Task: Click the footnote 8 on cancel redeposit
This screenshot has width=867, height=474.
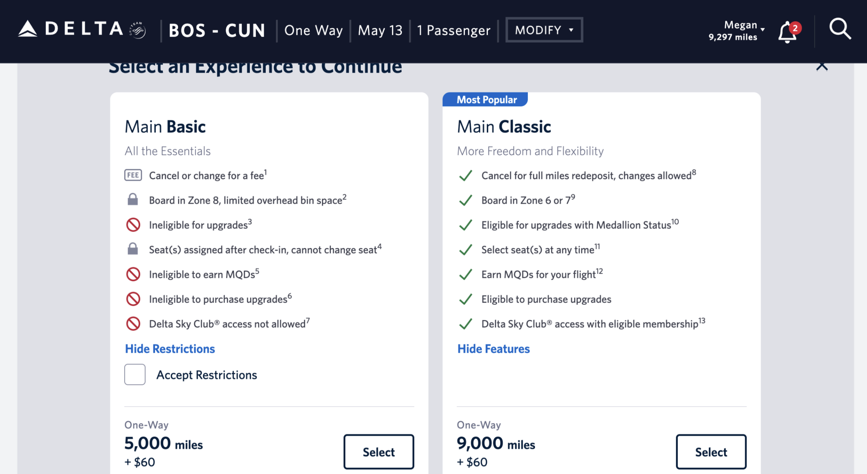Action: tap(694, 172)
